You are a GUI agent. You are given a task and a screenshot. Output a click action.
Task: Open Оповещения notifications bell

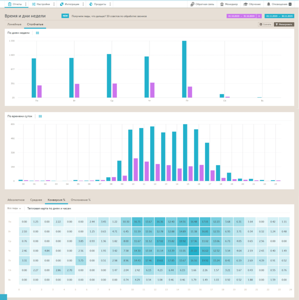pos(268,4)
